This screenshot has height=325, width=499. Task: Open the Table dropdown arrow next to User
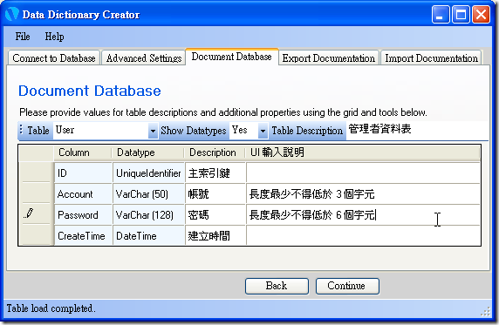pos(153,131)
